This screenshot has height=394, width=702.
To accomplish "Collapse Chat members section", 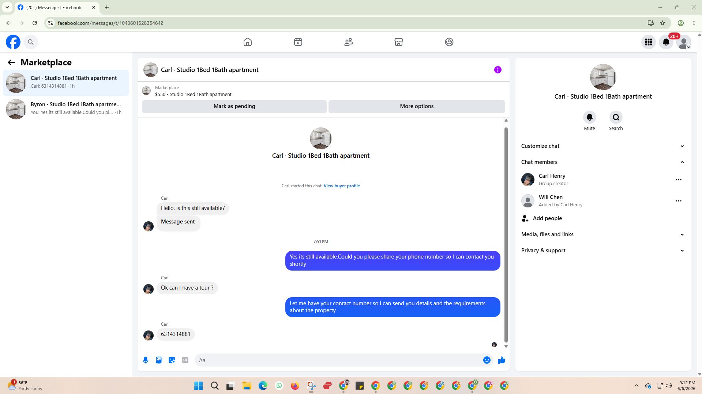I will (x=603, y=162).
